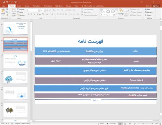Open the Font Color picker
This screenshot has width=162, height=125.
point(53,14)
